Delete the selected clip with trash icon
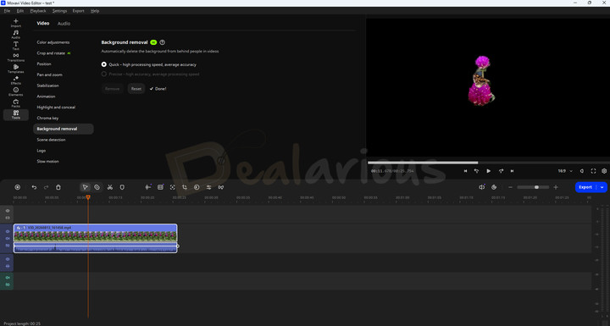The width and height of the screenshot is (610, 326). click(x=58, y=187)
